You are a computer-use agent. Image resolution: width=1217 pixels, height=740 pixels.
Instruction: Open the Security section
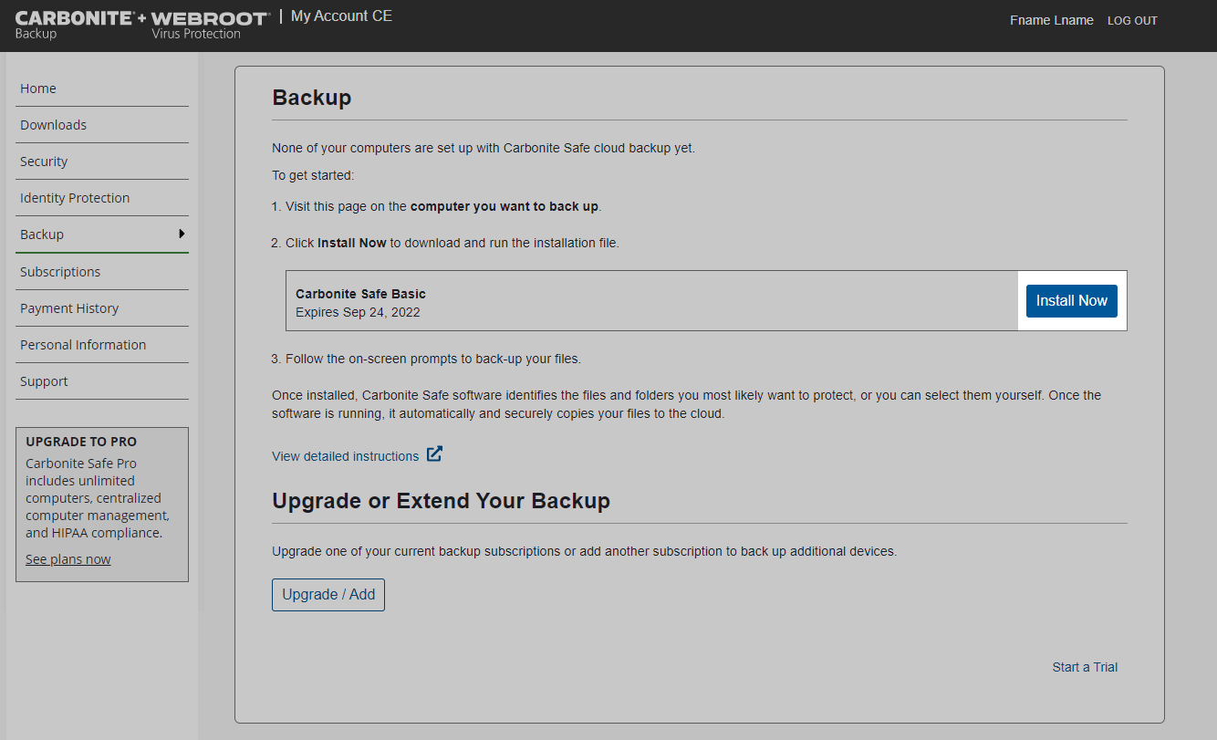[x=44, y=162]
